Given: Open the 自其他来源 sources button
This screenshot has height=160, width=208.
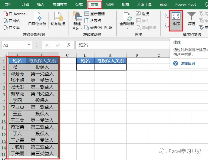Looking at the screenshot, I should click(37, 21).
